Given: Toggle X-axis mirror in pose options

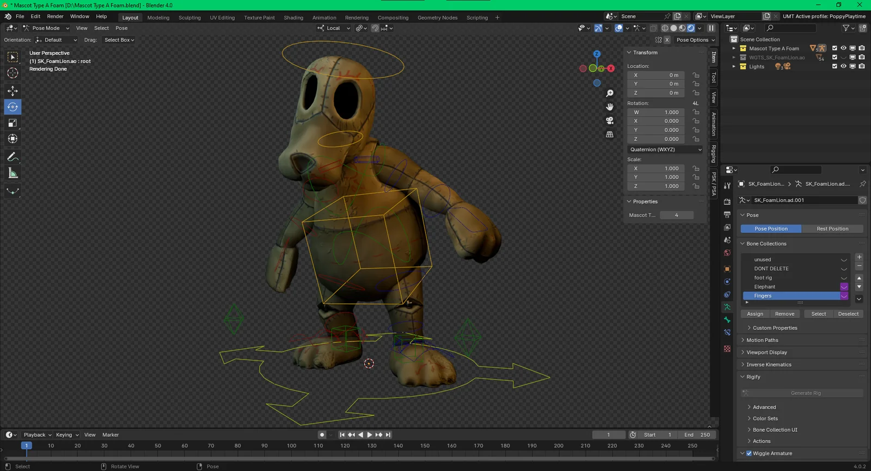Looking at the screenshot, I should coord(667,40).
